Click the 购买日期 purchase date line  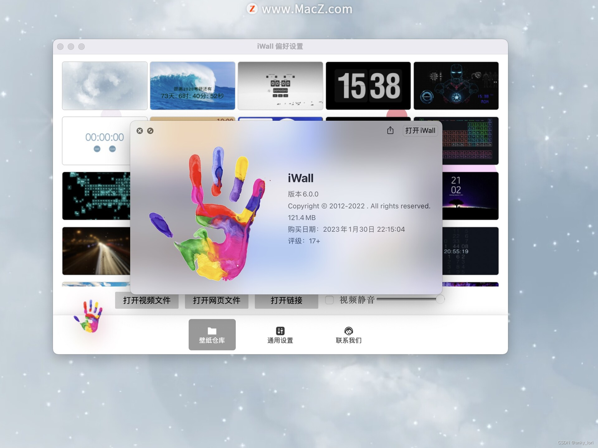[x=346, y=229]
